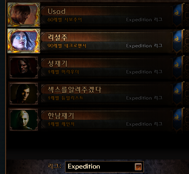189x174 pixels.
Task: Select the 성재기 character name bar
Action: click(x=106, y=63)
